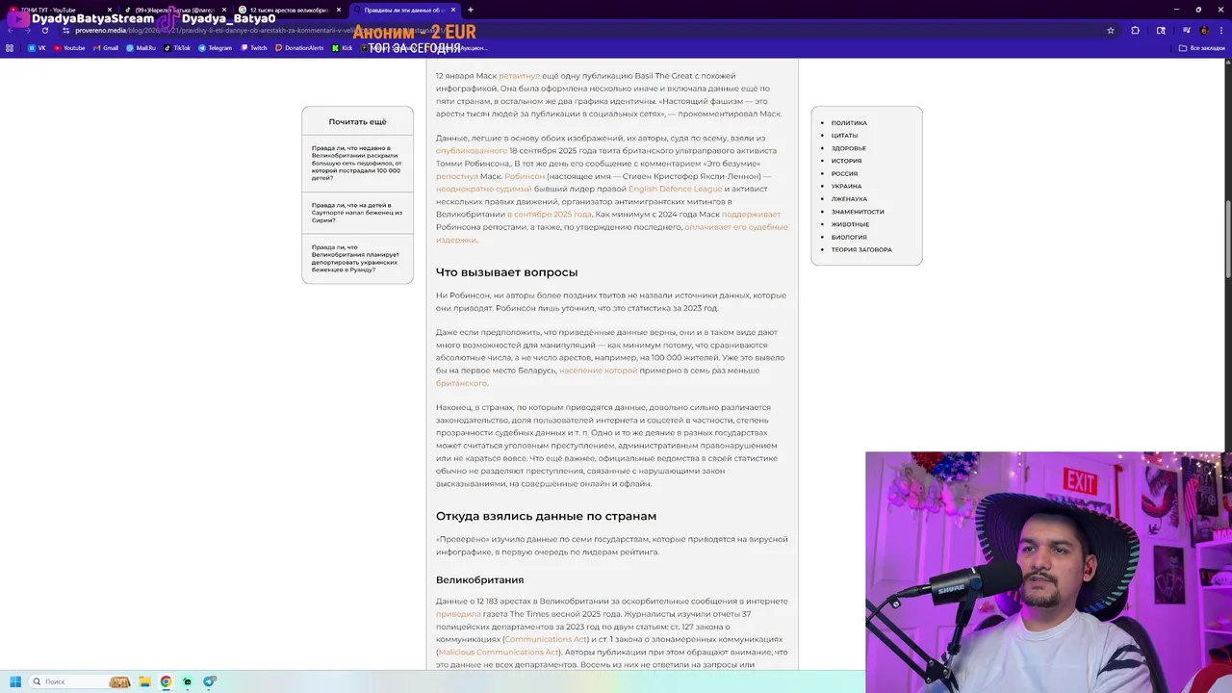Open the 'Робинсон' link
This screenshot has width=1232, height=693.
tap(525, 176)
